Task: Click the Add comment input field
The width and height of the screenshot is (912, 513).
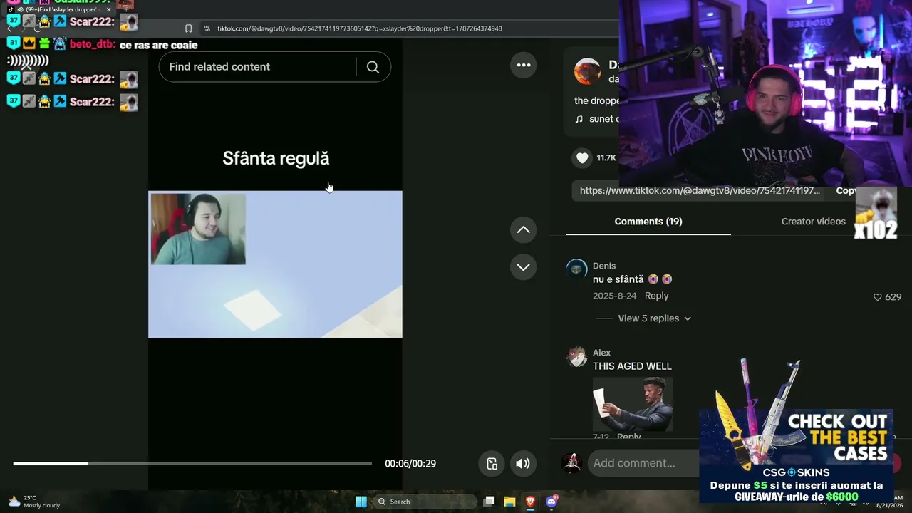Action: pos(641,463)
